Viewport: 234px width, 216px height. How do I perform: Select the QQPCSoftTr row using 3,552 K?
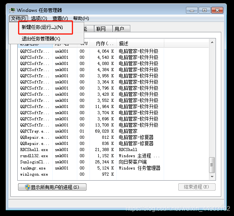click(x=91, y=100)
